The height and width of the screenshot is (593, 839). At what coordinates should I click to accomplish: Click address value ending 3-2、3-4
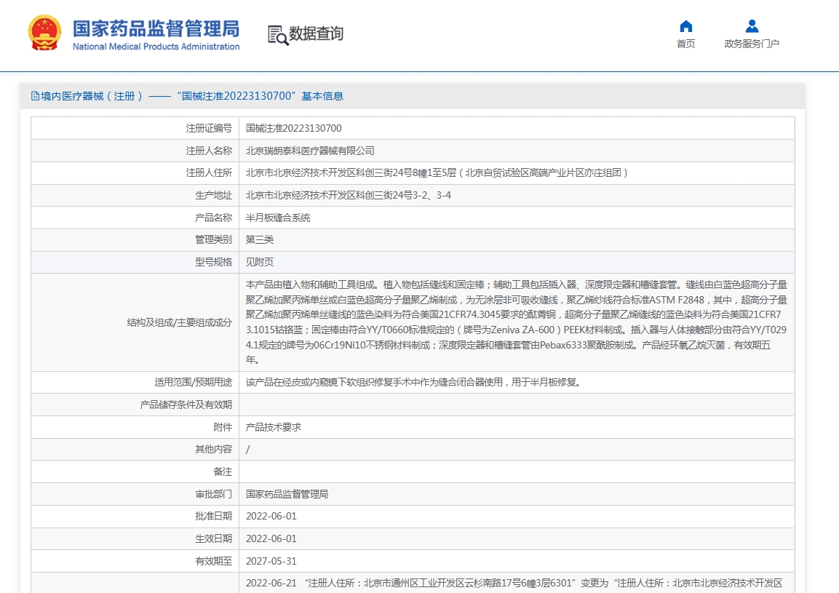coord(349,195)
